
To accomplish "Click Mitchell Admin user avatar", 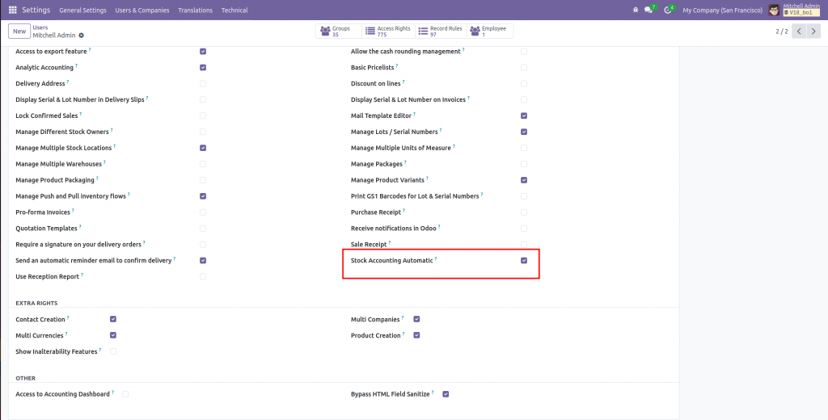I will coord(774,10).
